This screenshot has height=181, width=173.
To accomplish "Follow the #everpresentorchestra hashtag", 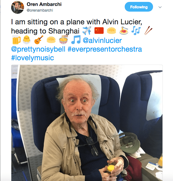I will [105, 49].
